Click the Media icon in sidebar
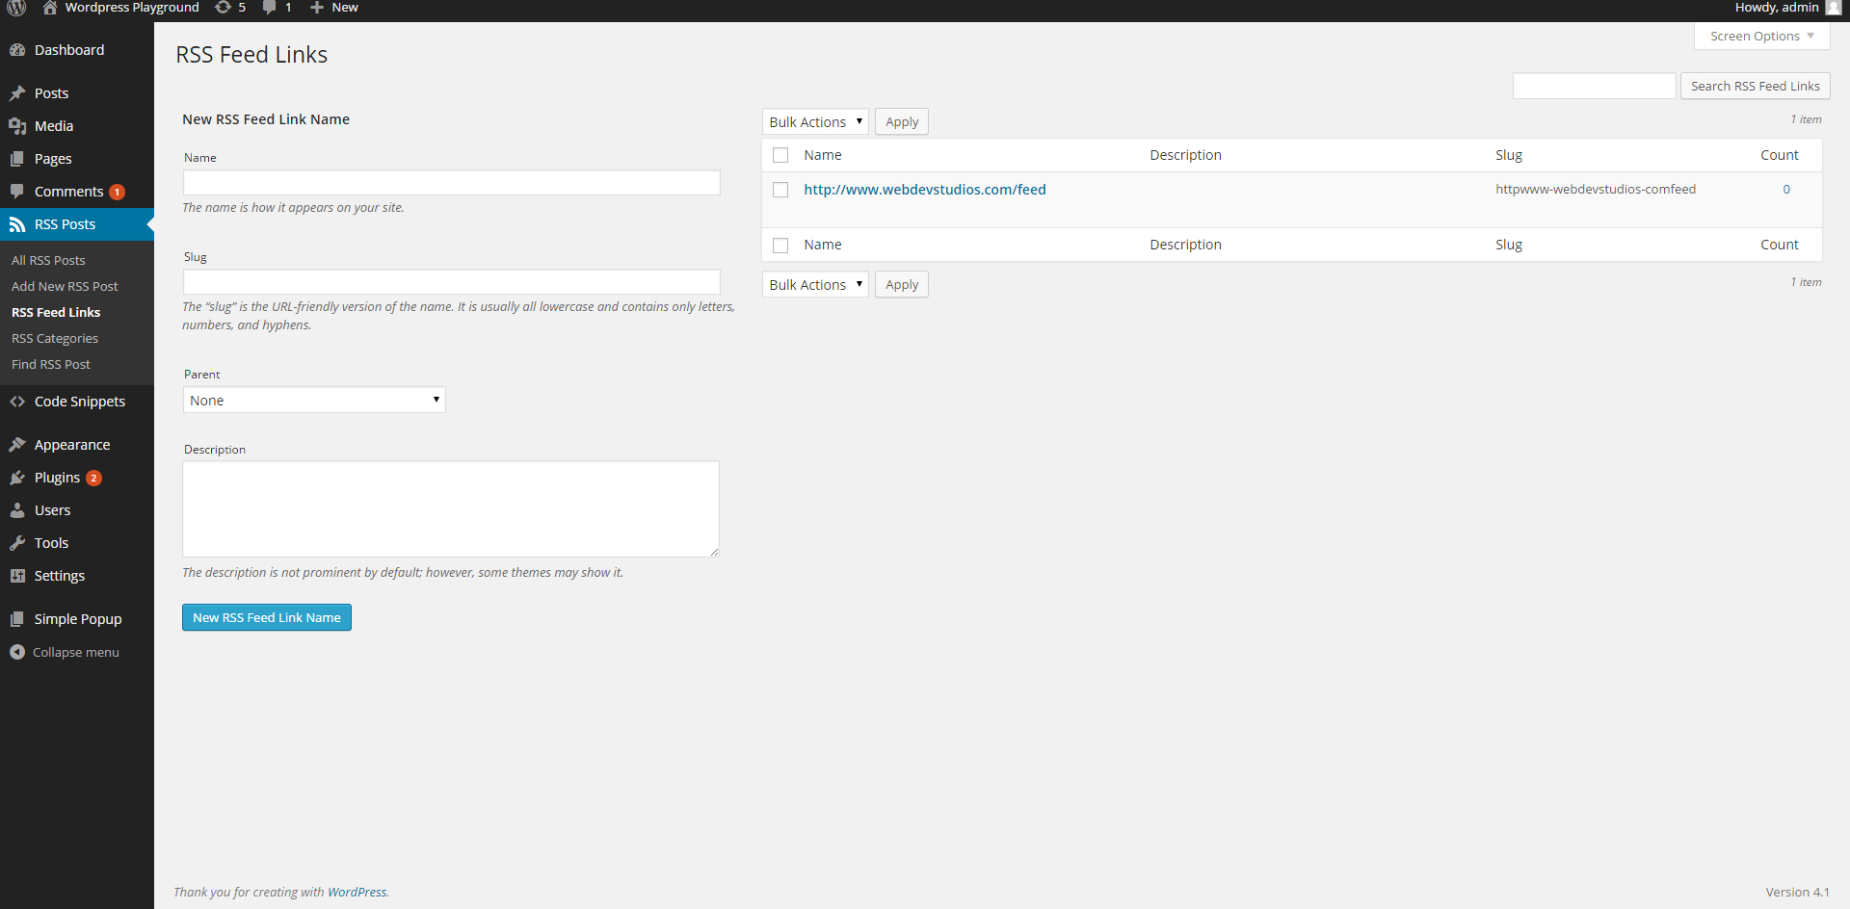The height and width of the screenshot is (909, 1850). click(17, 126)
